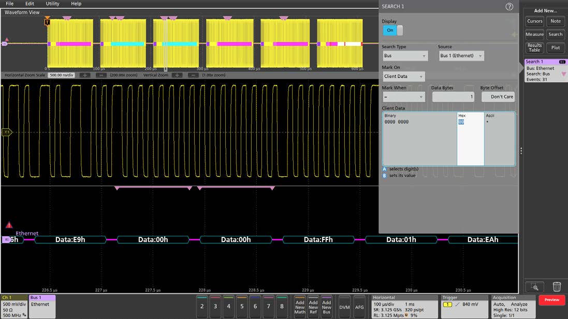Image resolution: width=568 pixels, height=319 pixels.
Task: Delete the search using the trash icon
Action: (557, 287)
